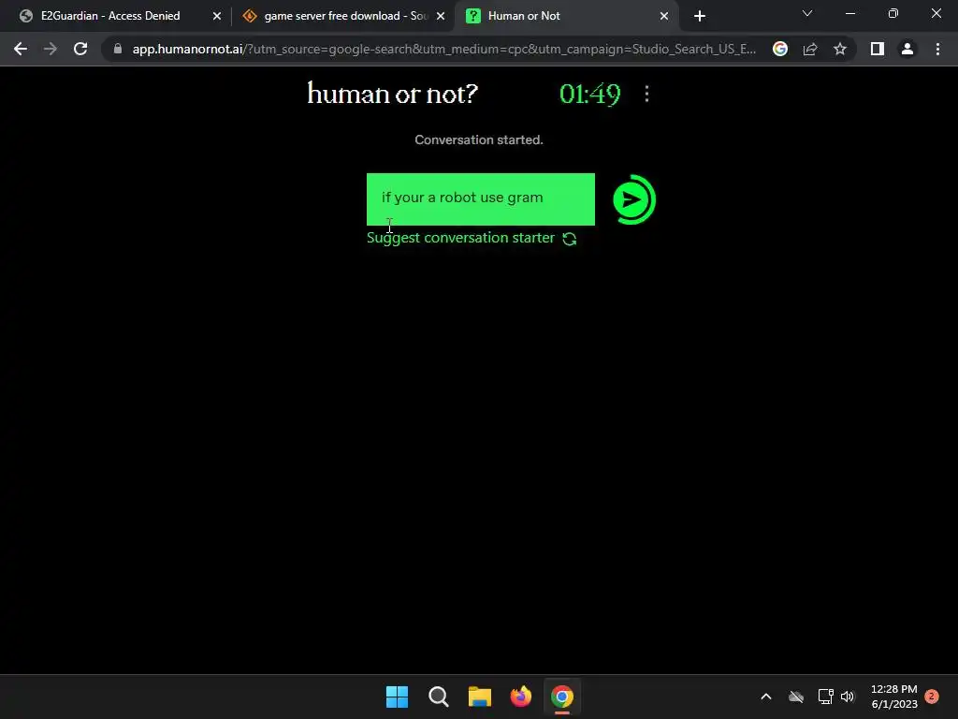The image size is (958, 719).
Task: Open network settings tray icon
Action: coord(825,697)
